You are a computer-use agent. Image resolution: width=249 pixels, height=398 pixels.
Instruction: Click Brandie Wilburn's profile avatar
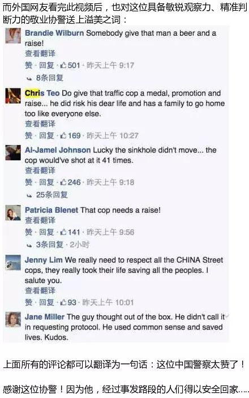click(13, 36)
